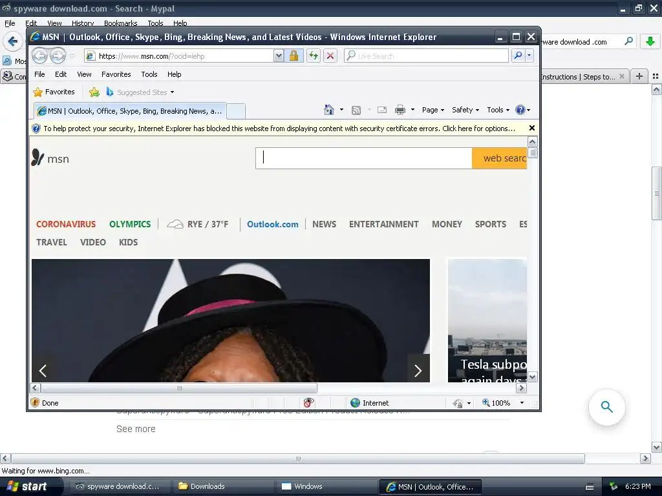Expand the IE address bar dropdown

click(279, 56)
